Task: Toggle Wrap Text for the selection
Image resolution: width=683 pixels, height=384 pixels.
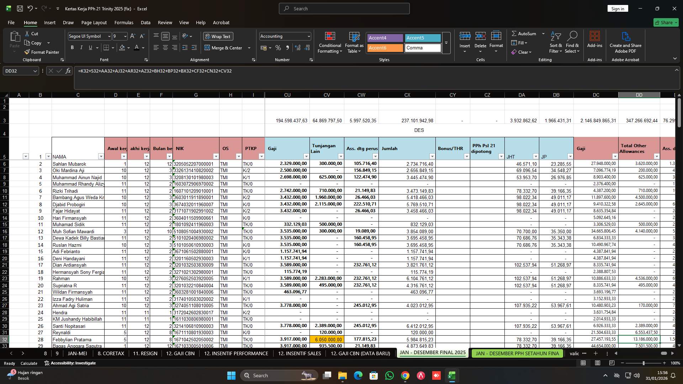Action: (x=218, y=36)
